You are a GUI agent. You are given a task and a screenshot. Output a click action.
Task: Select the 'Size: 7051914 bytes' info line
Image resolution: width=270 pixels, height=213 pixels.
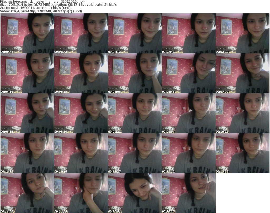(58, 5)
